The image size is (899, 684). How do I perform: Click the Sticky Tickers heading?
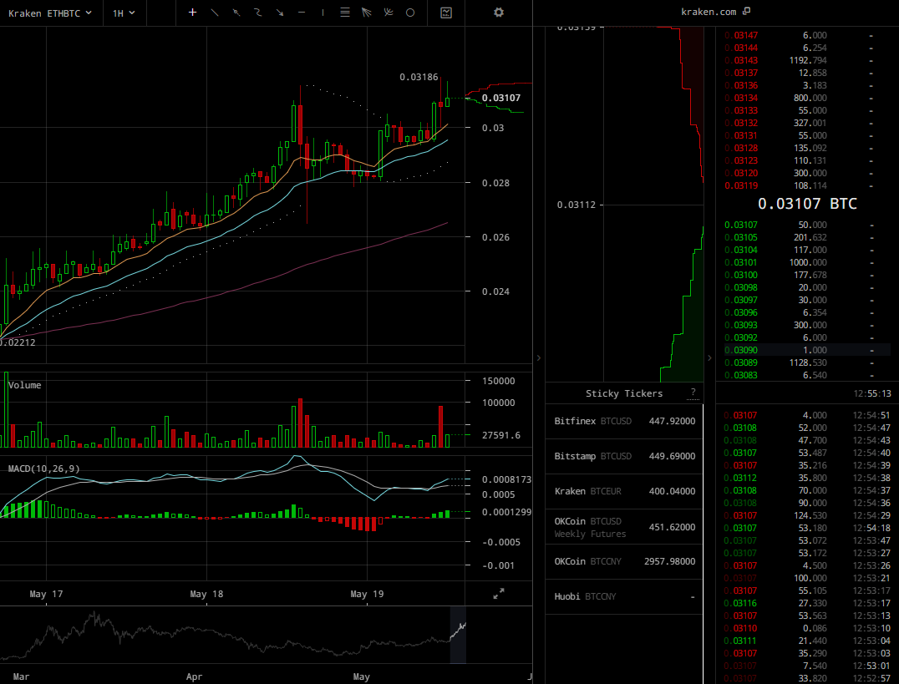coord(624,393)
